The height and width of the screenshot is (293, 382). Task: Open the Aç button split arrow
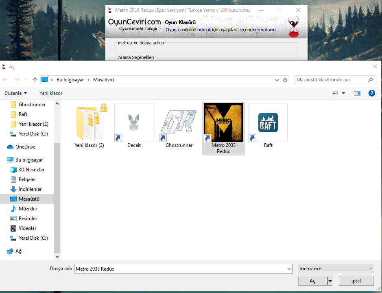[x=330, y=281]
